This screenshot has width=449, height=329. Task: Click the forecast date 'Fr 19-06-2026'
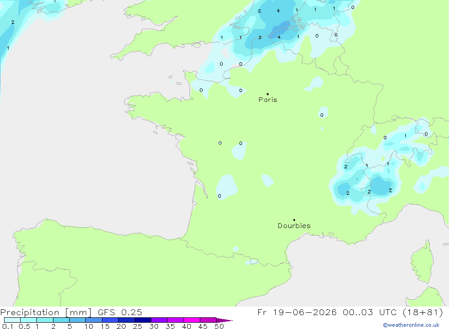(297, 312)
